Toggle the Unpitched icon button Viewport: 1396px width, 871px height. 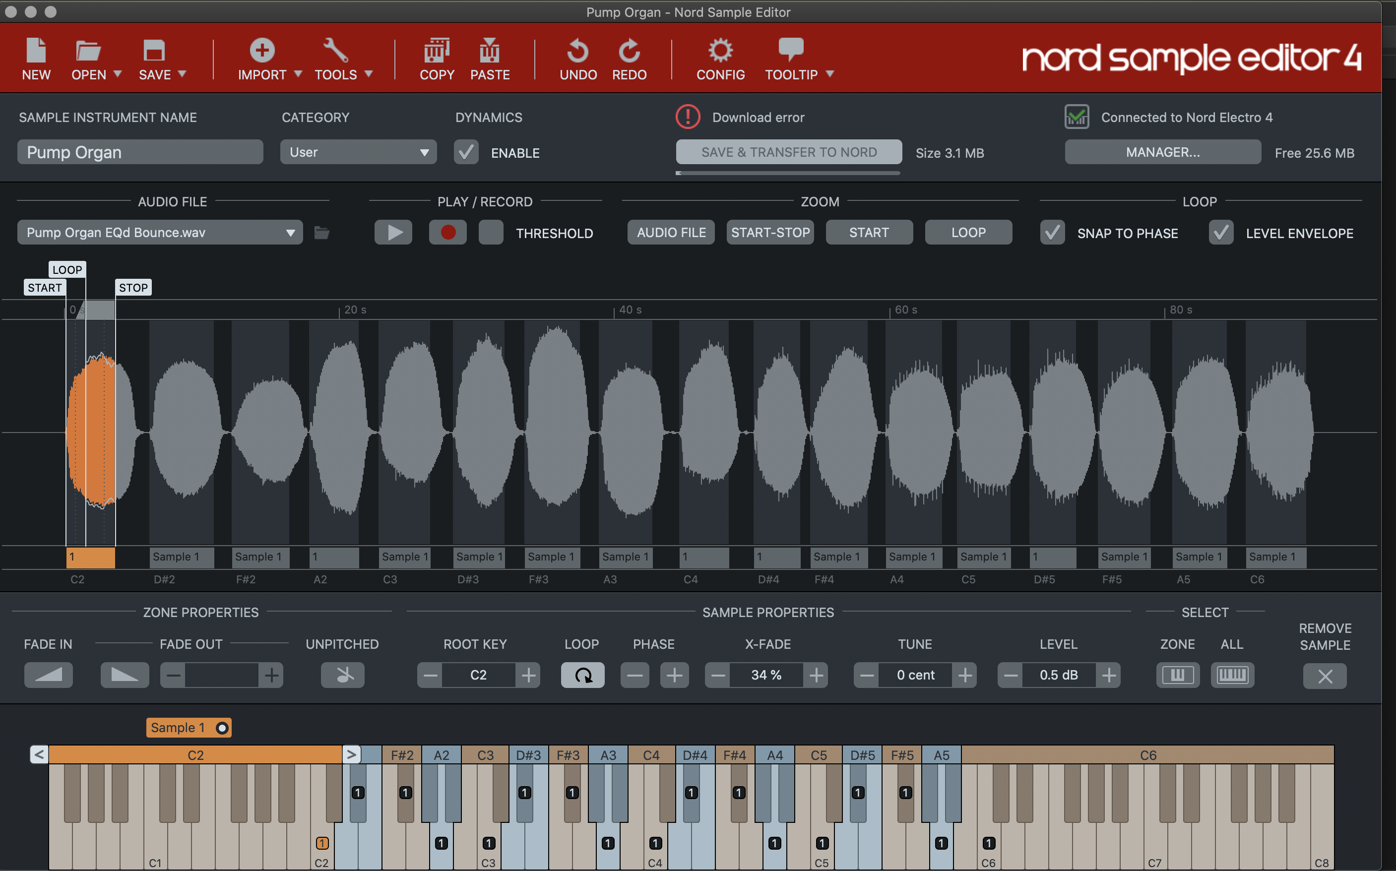coord(343,675)
